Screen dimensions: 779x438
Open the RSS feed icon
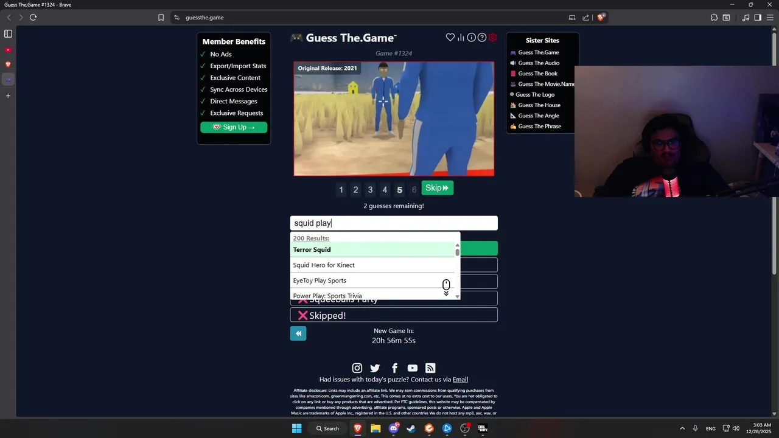coord(430,368)
